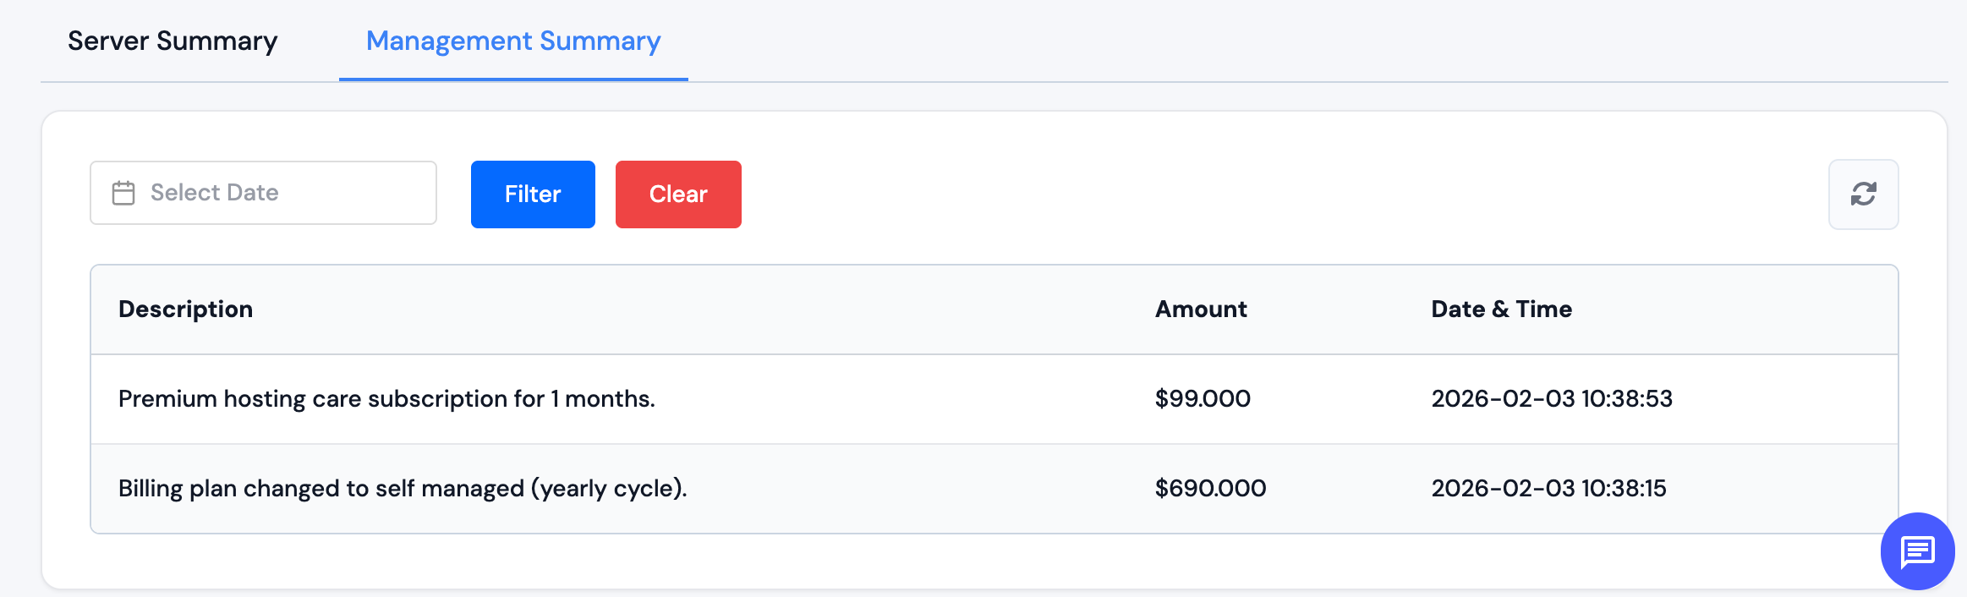This screenshot has width=1967, height=597.
Task: Click the 2026-02-03 10:38:53 timestamp
Action: click(x=1552, y=399)
